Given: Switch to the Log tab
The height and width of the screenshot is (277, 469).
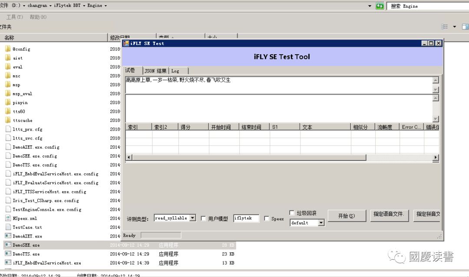Looking at the screenshot, I should coord(178,71).
